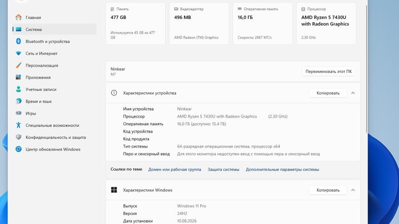Click the Сеть и Интернет Wi-Fi icon
This screenshot has width=399, height=224.
coord(18,54)
